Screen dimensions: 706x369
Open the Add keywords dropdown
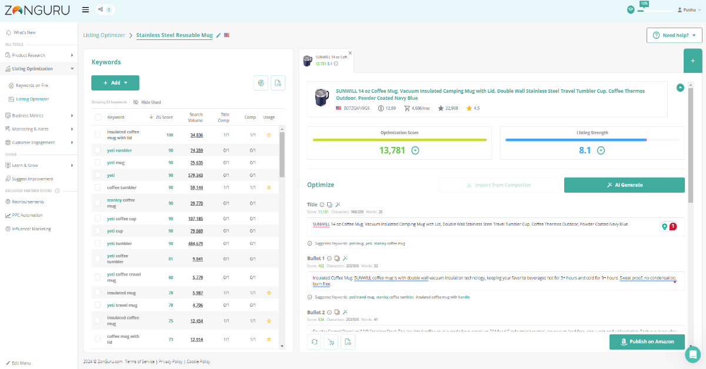click(115, 83)
